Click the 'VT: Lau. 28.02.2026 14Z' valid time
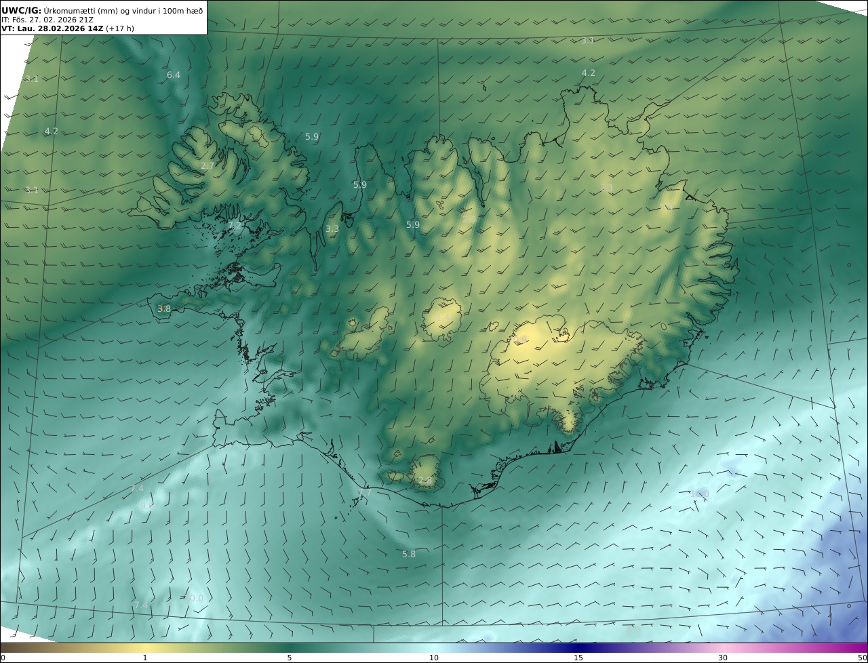This screenshot has width=868, height=663. click(52, 29)
